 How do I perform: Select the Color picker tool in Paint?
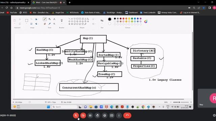[50, 24]
